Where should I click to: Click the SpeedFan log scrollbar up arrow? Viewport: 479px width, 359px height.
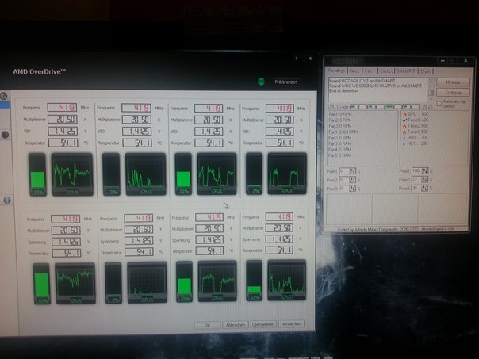point(431,82)
